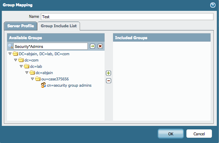Click the Security*Admins search field
This screenshot has height=143, width=219.
[50, 46]
